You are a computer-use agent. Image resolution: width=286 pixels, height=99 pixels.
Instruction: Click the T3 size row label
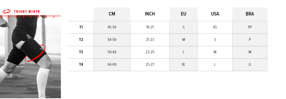tap(81, 52)
